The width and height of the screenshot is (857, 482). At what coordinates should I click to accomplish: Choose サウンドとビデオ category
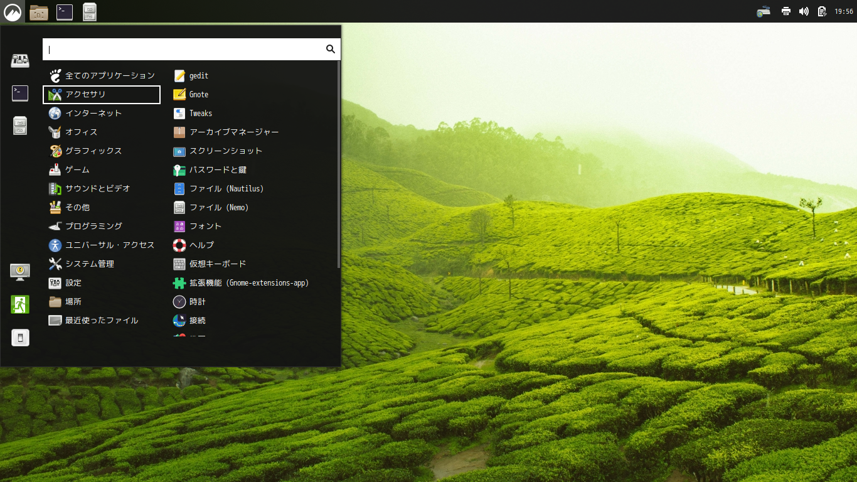102,189
